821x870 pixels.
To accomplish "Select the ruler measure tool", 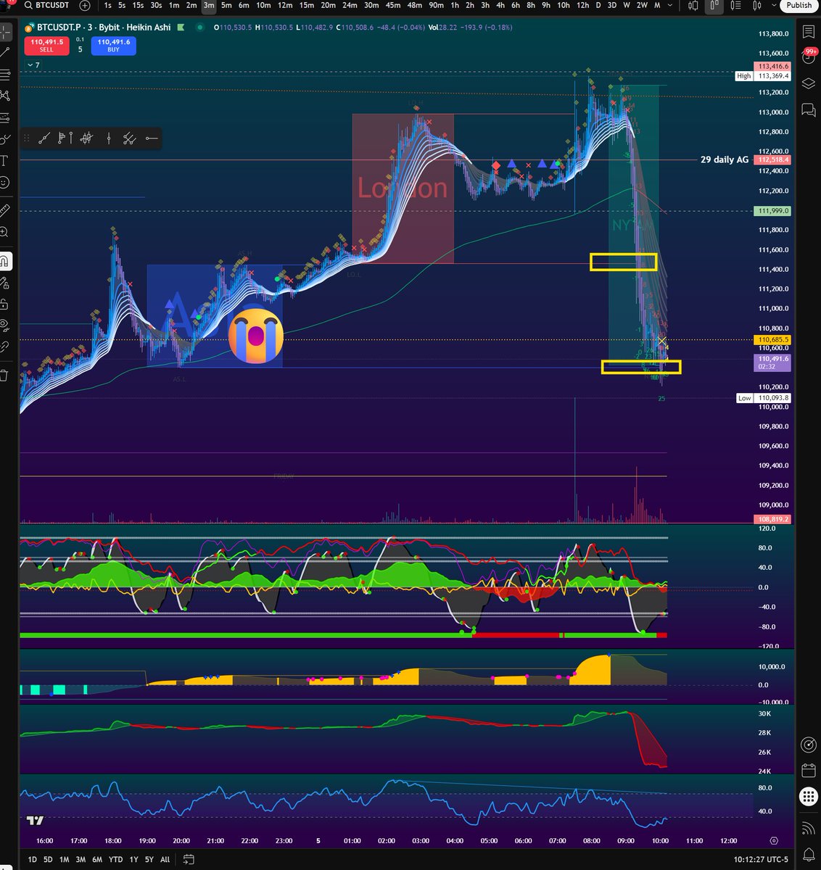I will (5, 210).
